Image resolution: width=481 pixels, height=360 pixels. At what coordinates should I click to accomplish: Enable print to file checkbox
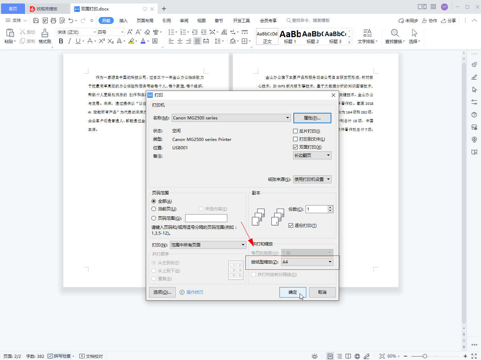[295, 139]
